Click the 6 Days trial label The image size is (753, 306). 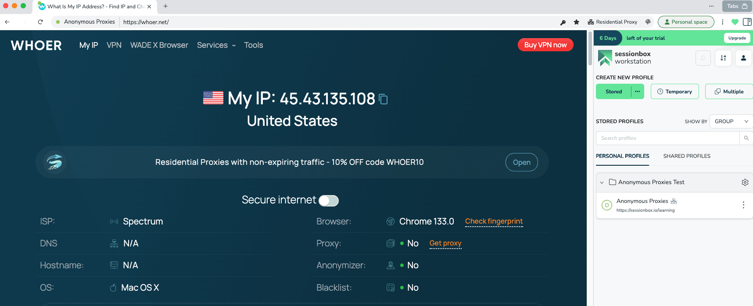[x=608, y=38]
